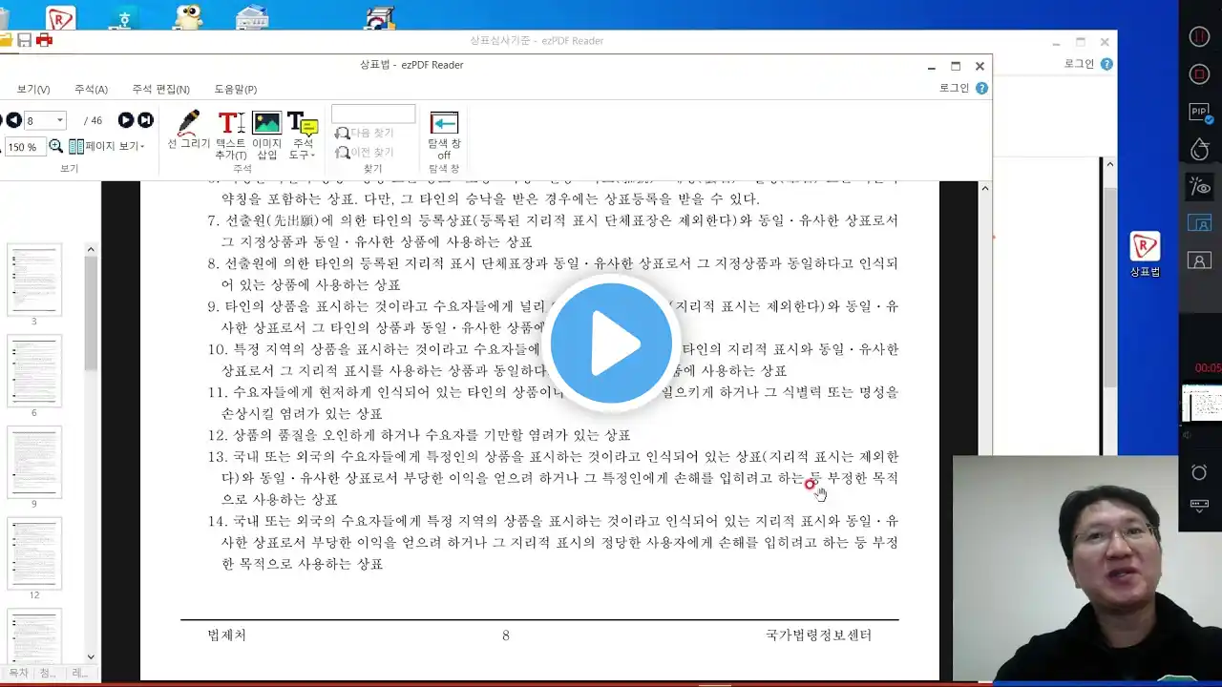
Task: Switch to the 목차 tab
Action: tap(18, 673)
